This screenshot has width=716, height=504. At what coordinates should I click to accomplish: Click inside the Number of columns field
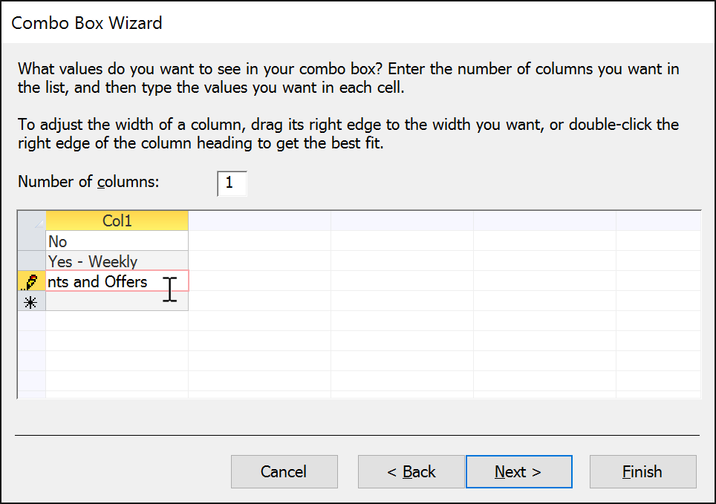point(232,183)
